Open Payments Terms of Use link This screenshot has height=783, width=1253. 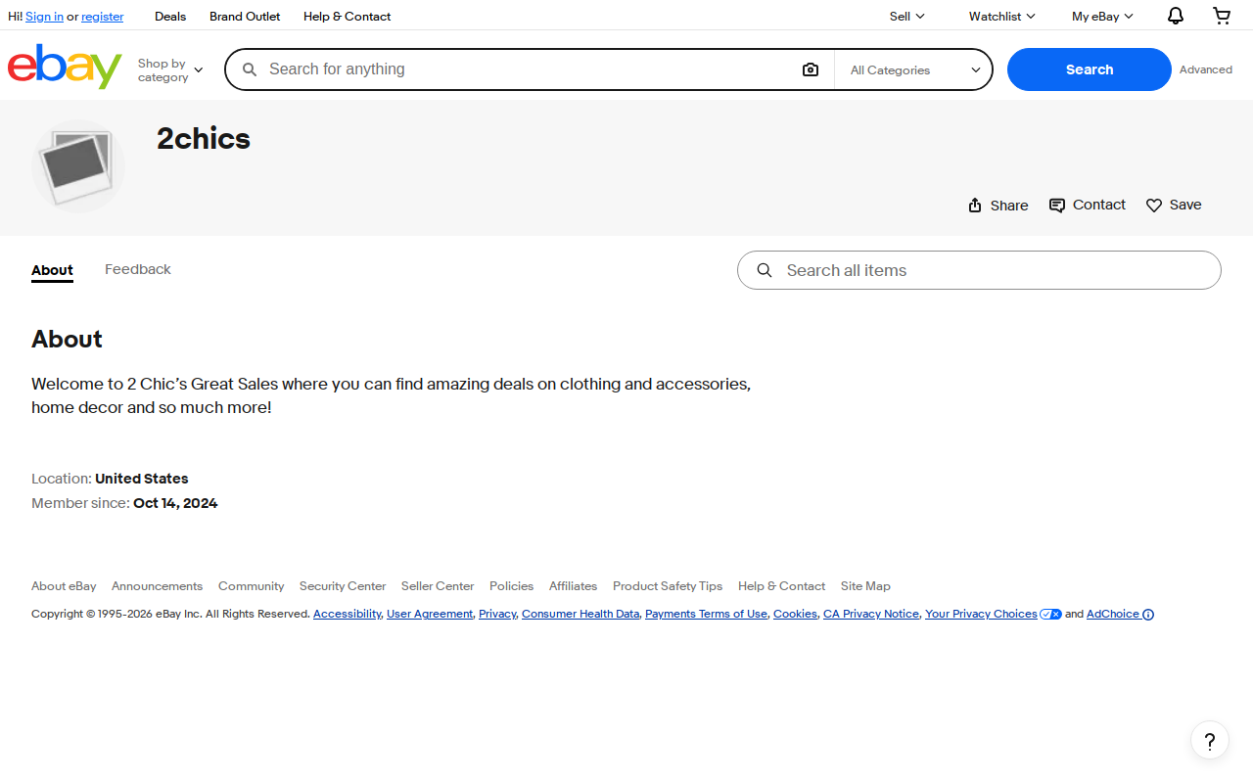(x=706, y=615)
